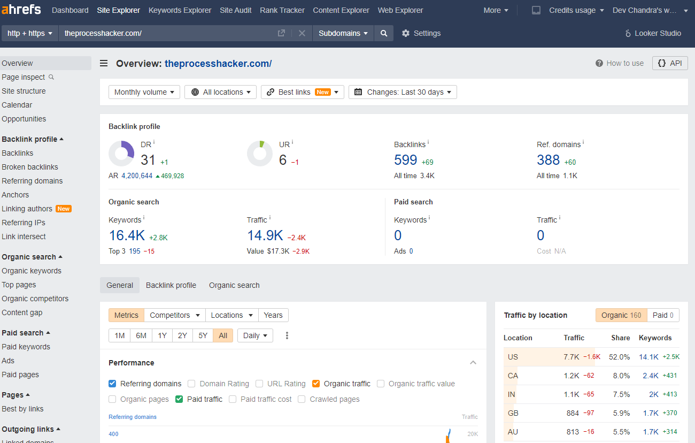Click the organic Traffic info icon
Image resolution: width=695 pixels, height=443 pixels.
click(270, 218)
